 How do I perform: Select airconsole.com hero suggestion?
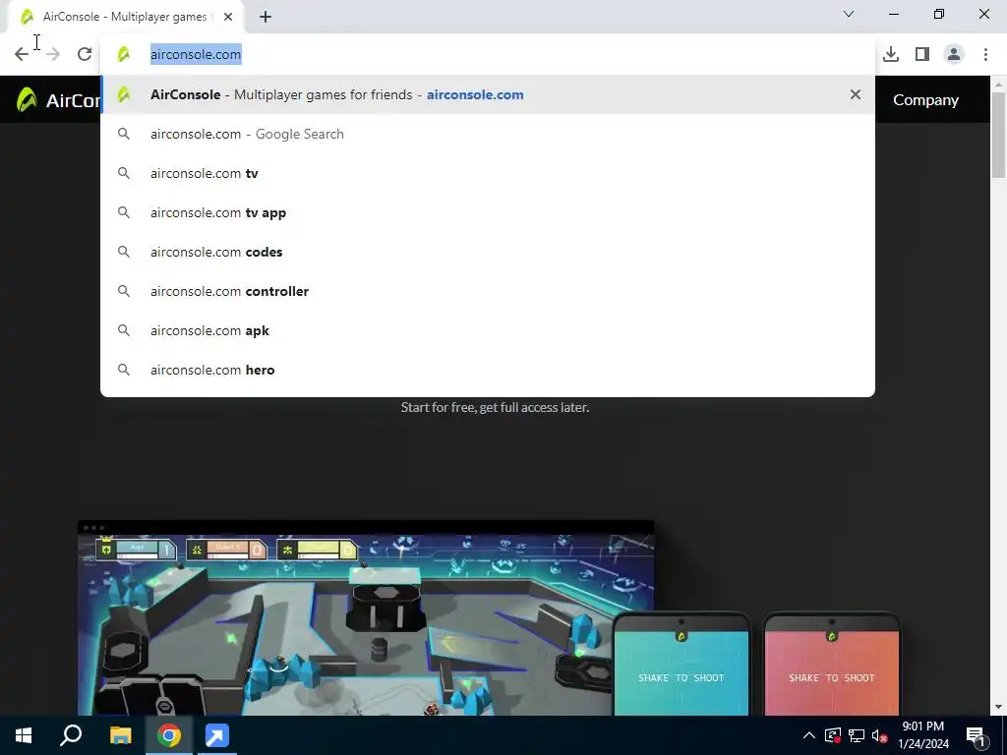pyautogui.click(x=488, y=370)
